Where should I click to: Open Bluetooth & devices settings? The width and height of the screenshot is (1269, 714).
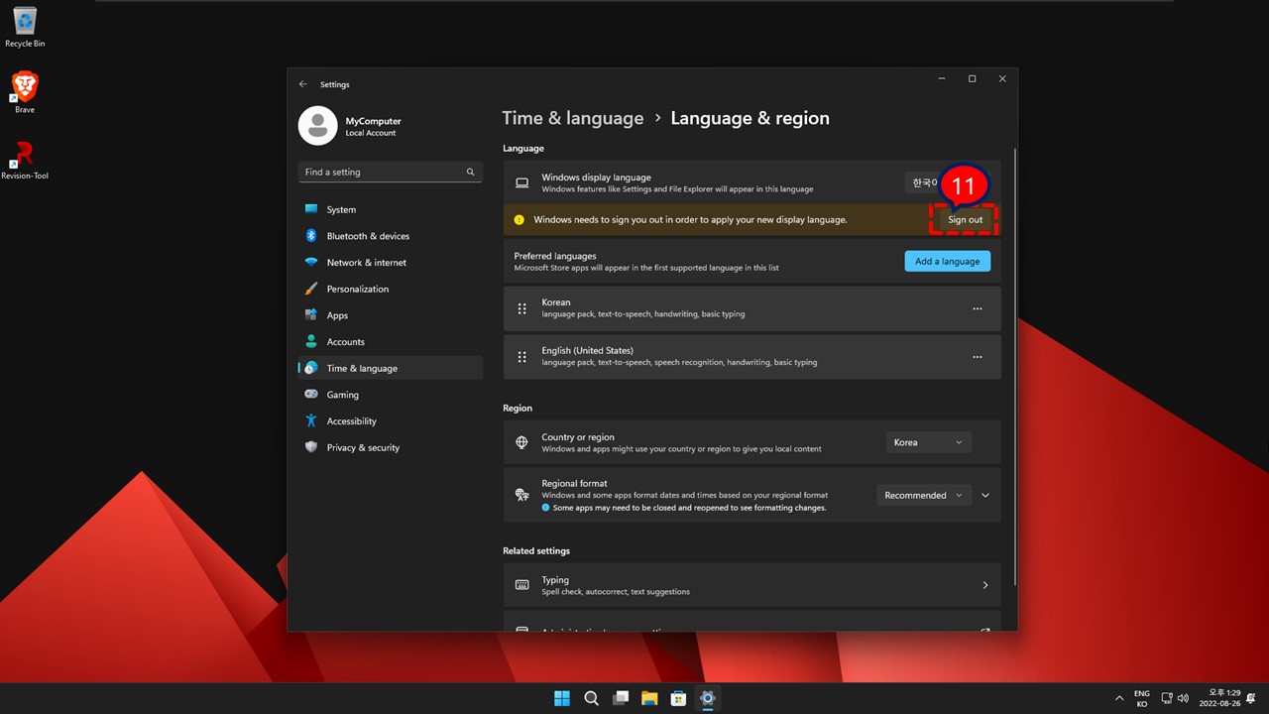(390, 236)
